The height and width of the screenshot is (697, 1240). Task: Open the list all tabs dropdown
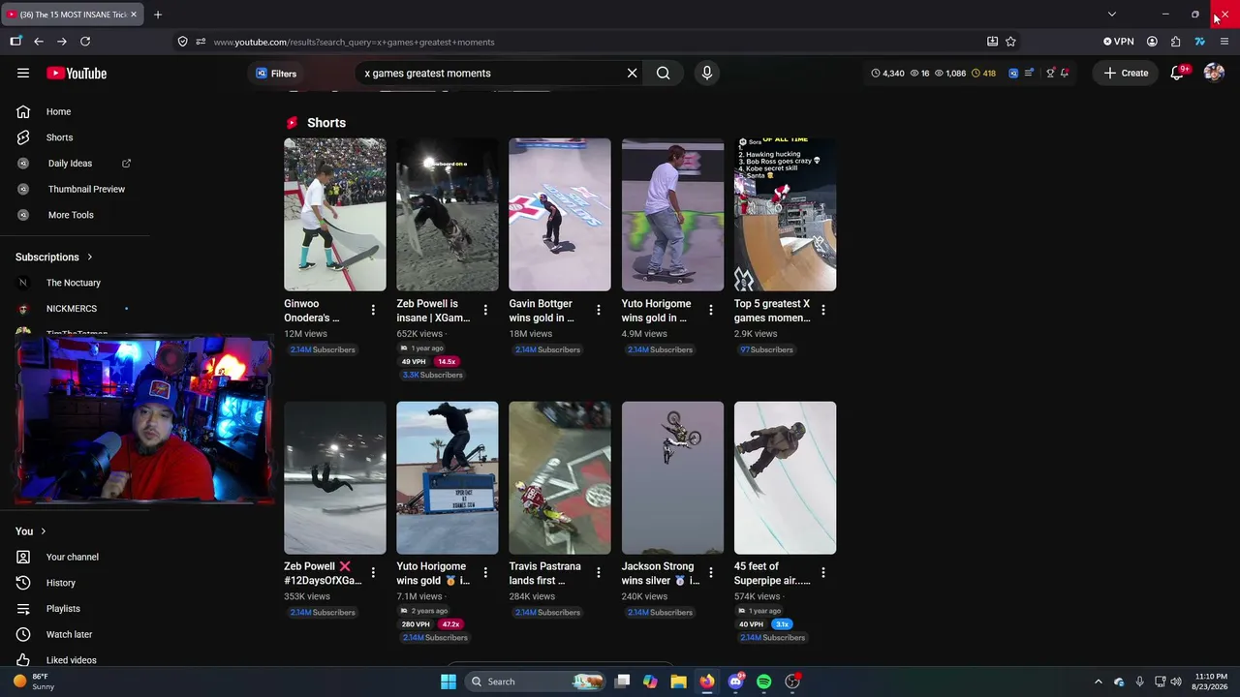pyautogui.click(x=1112, y=15)
